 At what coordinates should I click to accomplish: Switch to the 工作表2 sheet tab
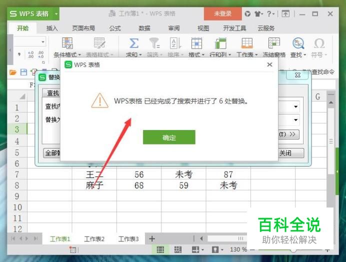94,239
